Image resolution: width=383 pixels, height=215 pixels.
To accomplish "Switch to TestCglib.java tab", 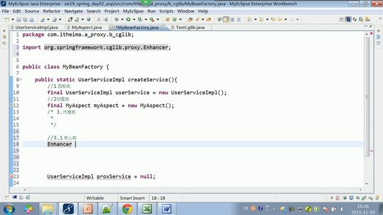I will pyautogui.click(x=190, y=27).
